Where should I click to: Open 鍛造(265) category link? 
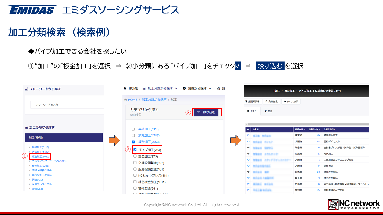point(37,189)
